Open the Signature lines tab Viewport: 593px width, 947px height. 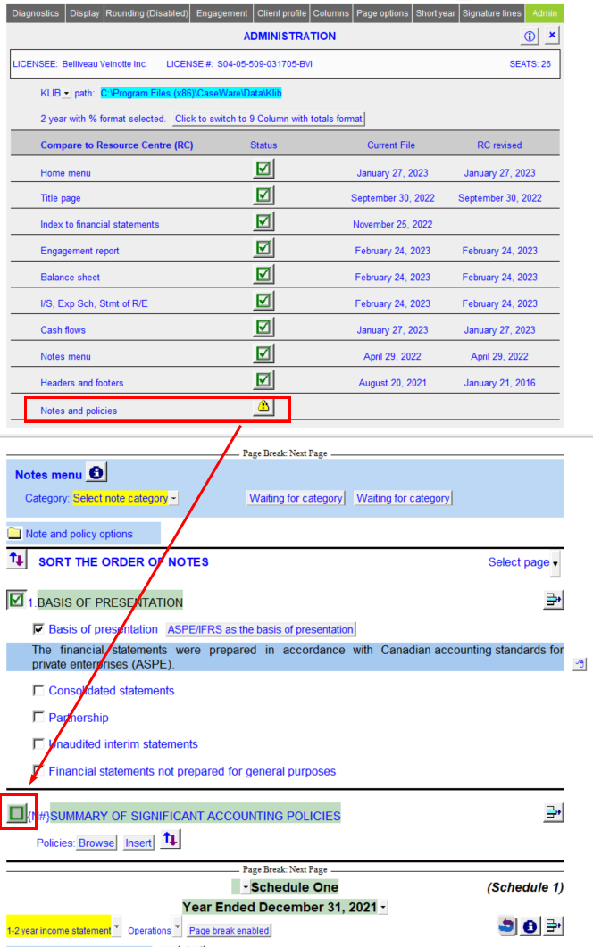click(x=491, y=13)
